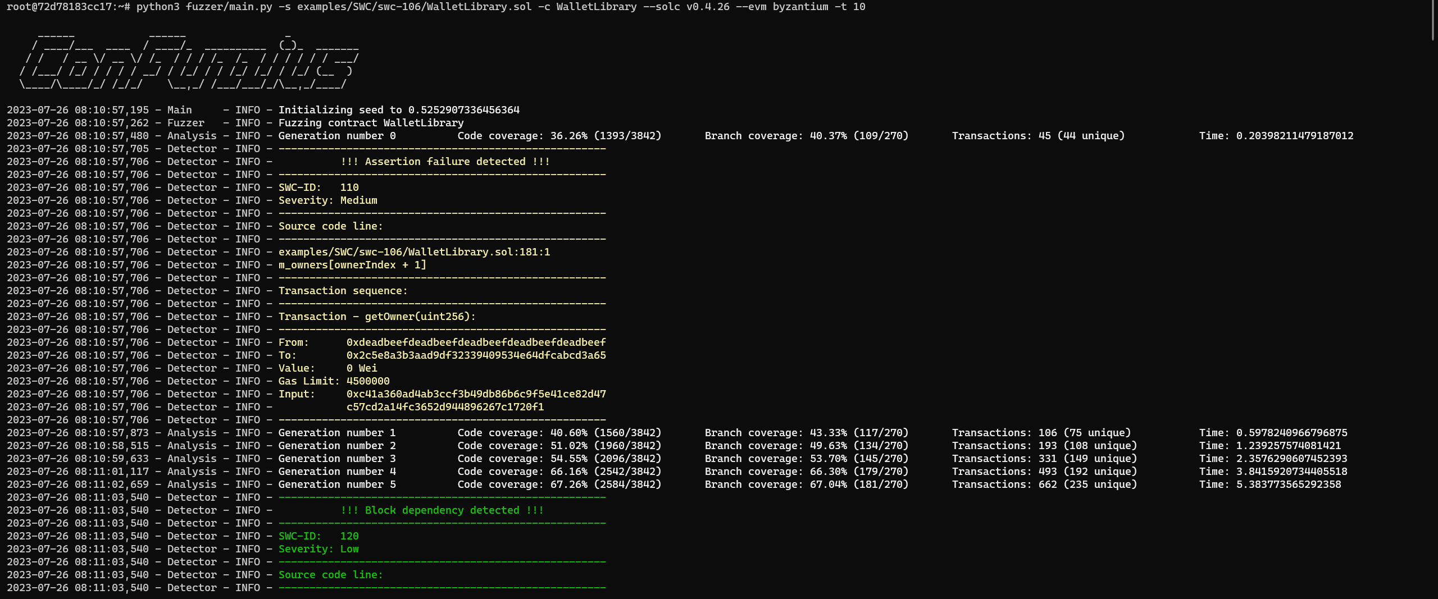Click Input data starting 0xc41a360a

point(476,394)
